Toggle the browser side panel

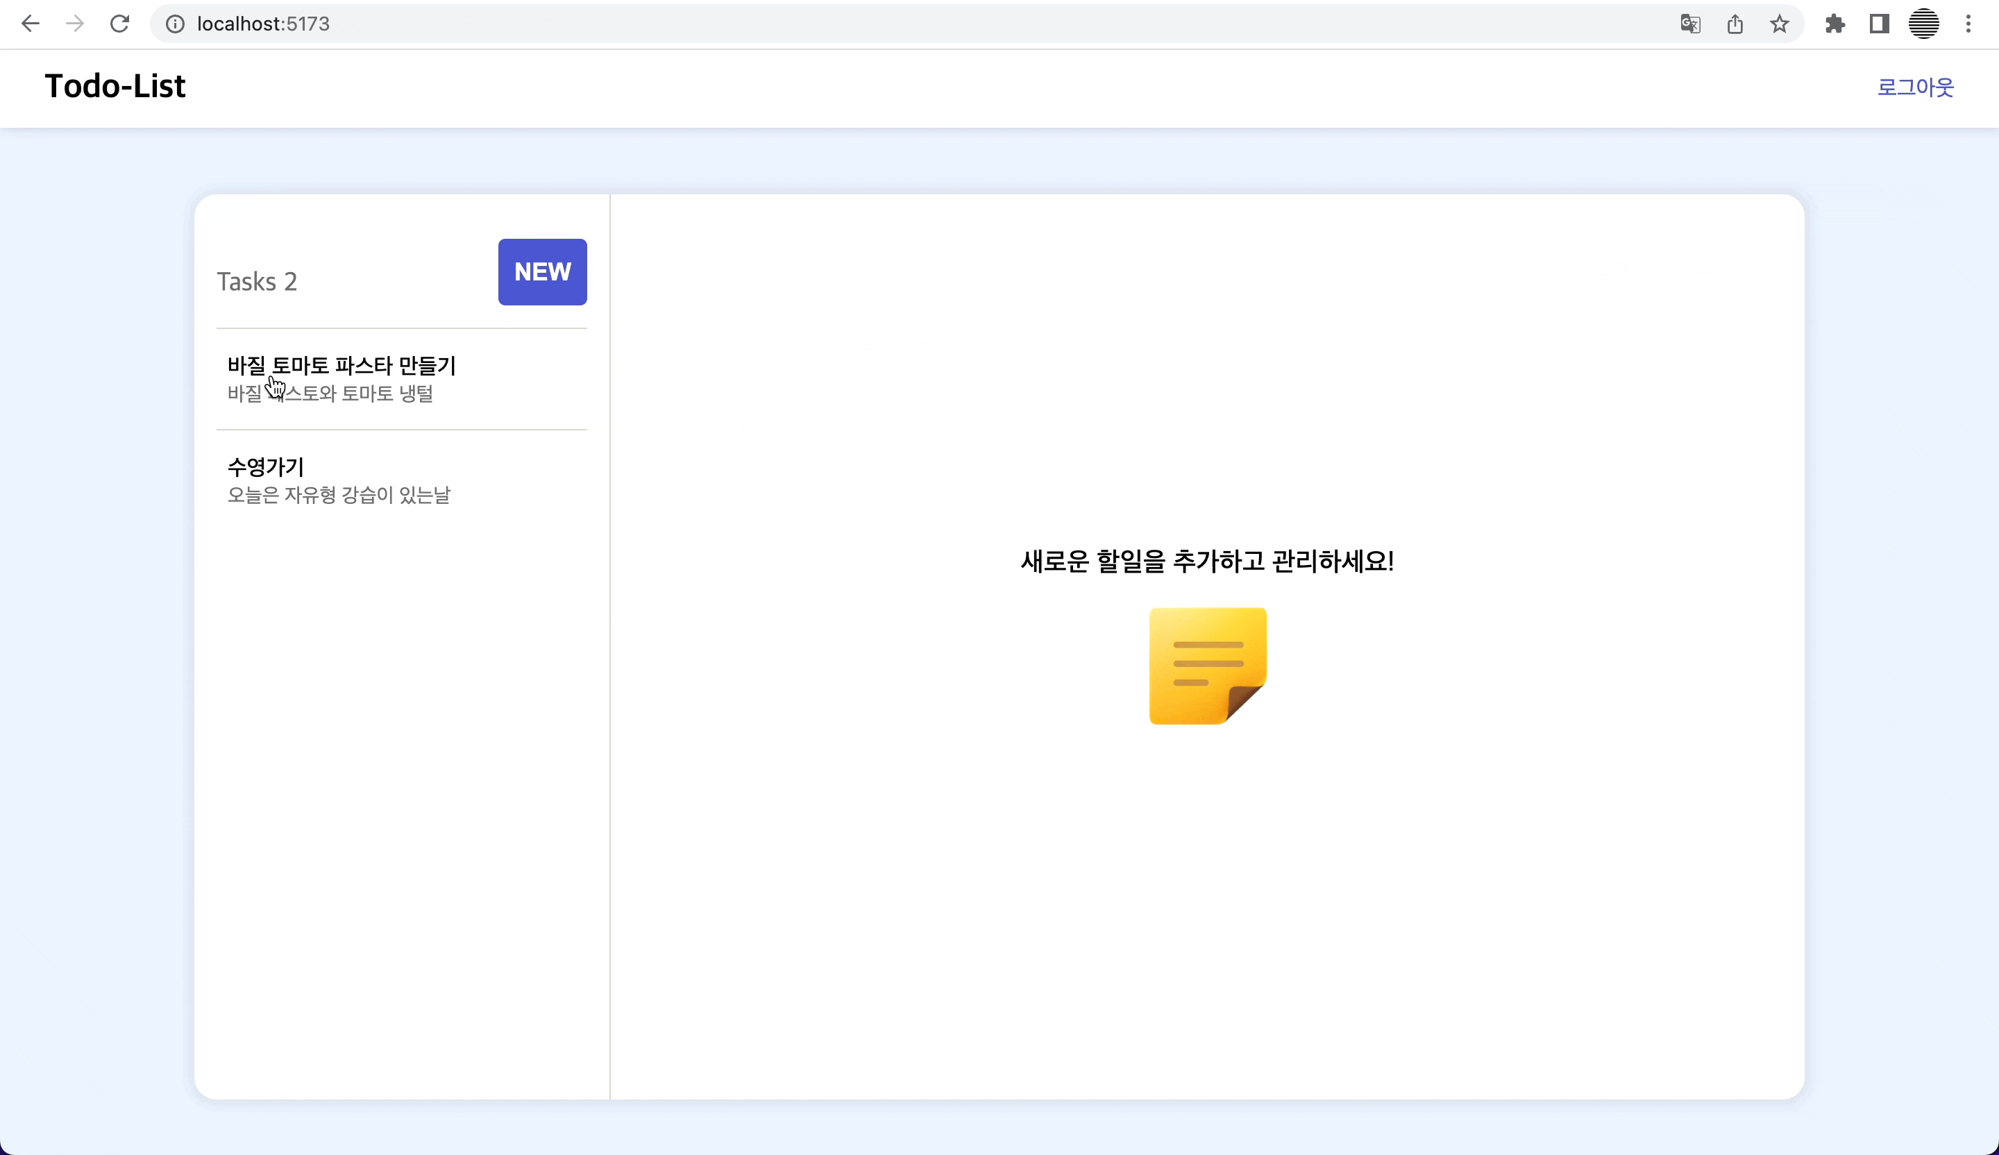click(1879, 24)
